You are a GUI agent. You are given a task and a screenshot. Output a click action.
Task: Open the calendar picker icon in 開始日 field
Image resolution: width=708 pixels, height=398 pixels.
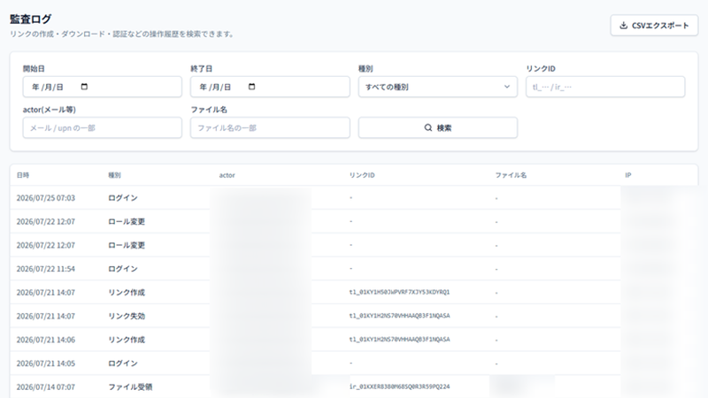coord(84,87)
